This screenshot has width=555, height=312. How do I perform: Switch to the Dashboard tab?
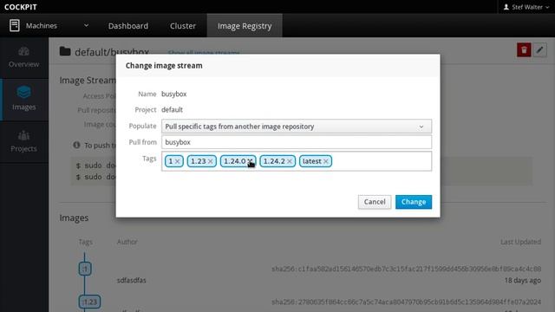click(x=128, y=26)
